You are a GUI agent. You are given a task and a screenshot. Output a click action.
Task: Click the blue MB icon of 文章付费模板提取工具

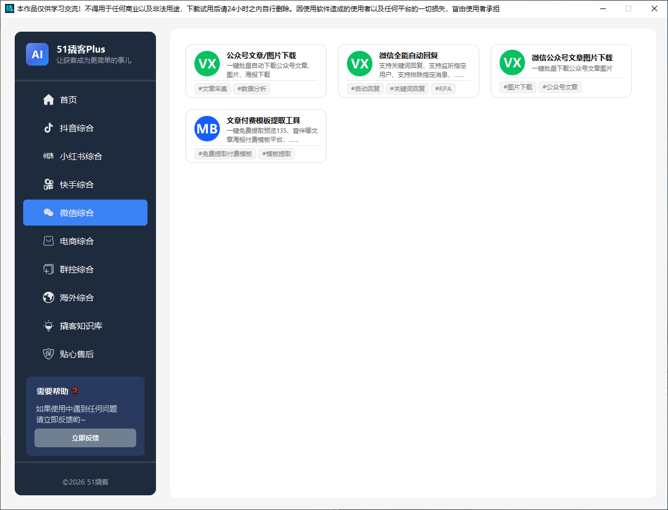[207, 129]
